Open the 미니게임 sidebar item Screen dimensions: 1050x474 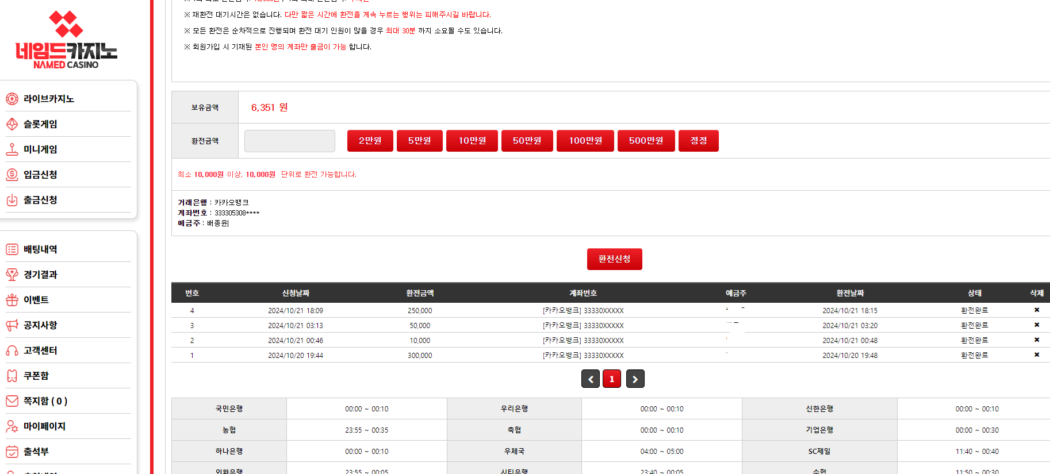(x=40, y=149)
